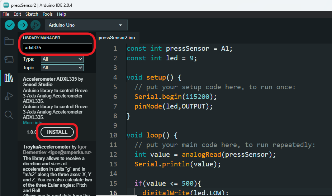The image size is (332, 196).
Task: Click the TroykaAccelerometer description text
Action: pos(57,175)
